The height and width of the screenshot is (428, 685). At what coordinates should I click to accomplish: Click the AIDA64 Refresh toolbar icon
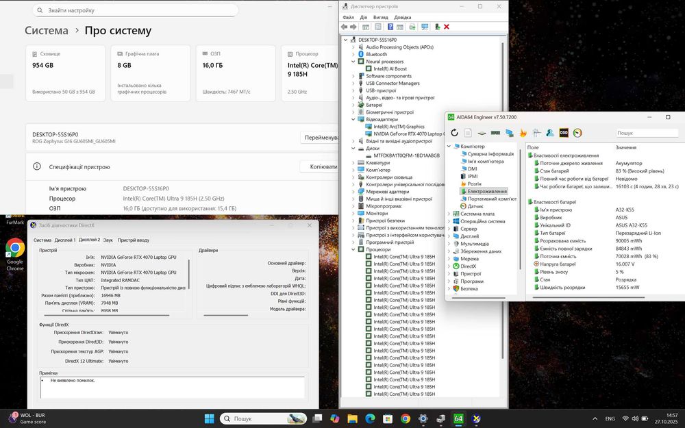coord(454,133)
